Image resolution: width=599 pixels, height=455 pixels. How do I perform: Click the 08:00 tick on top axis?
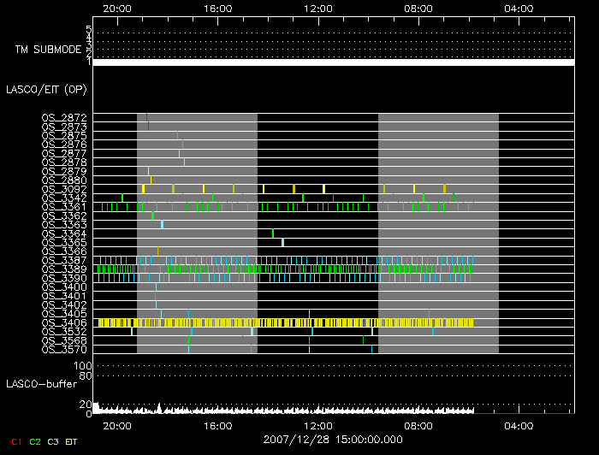418,8
